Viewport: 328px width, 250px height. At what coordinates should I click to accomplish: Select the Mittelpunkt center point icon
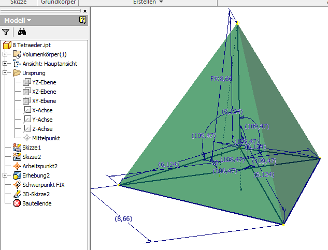click(x=27, y=138)
